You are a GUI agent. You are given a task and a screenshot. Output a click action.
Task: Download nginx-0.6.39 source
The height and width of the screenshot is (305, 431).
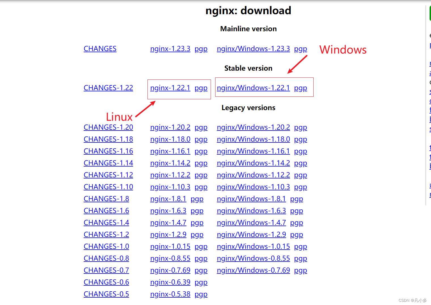pyautogui.click(x=170, y=282)
